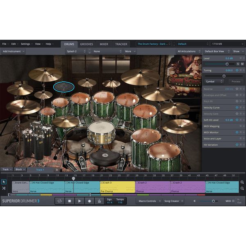The image size is (246, 246).
Task: Enable Velocity Gate power button
Action: [x=237, y=114]
